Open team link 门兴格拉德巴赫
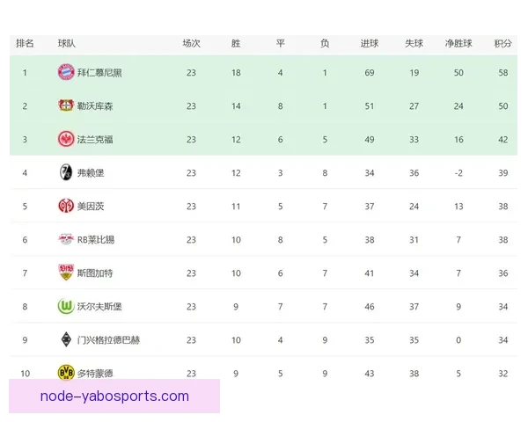Viewport: 528px width, 422px height. 108,340
